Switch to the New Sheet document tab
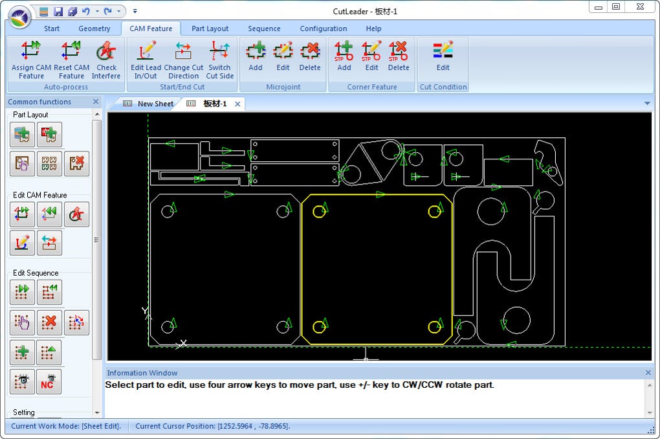Viewport: 660px width, 439px height. 148,104
